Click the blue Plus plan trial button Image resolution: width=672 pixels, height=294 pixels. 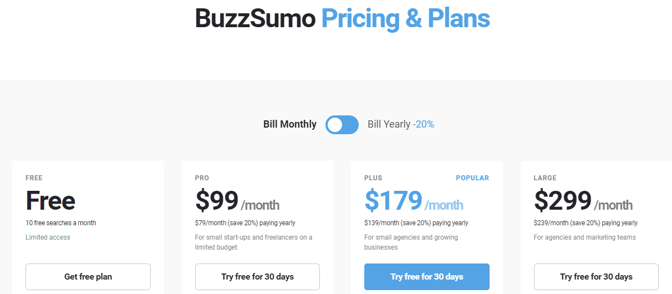coord(427,277)
